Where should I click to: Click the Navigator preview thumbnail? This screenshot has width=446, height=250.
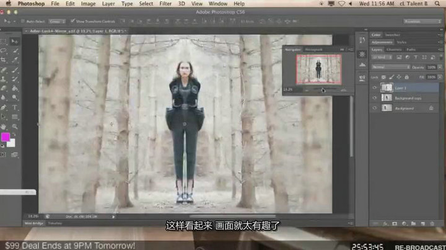pyautogui.click(x=318, y=68)
